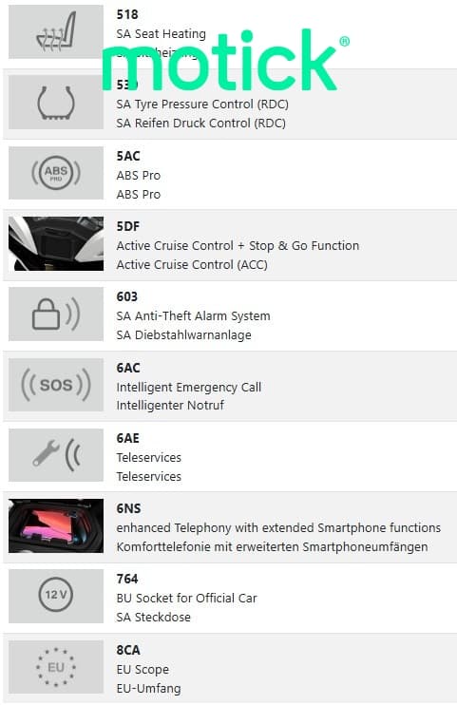Select the 6AE option code heading
457x705 pixels.
[127, 438]
